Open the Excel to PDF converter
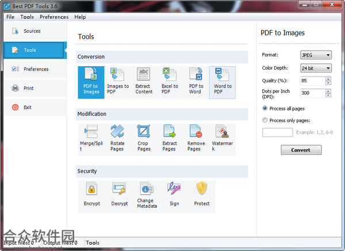 pyautogui.click(x=170, y=82)
